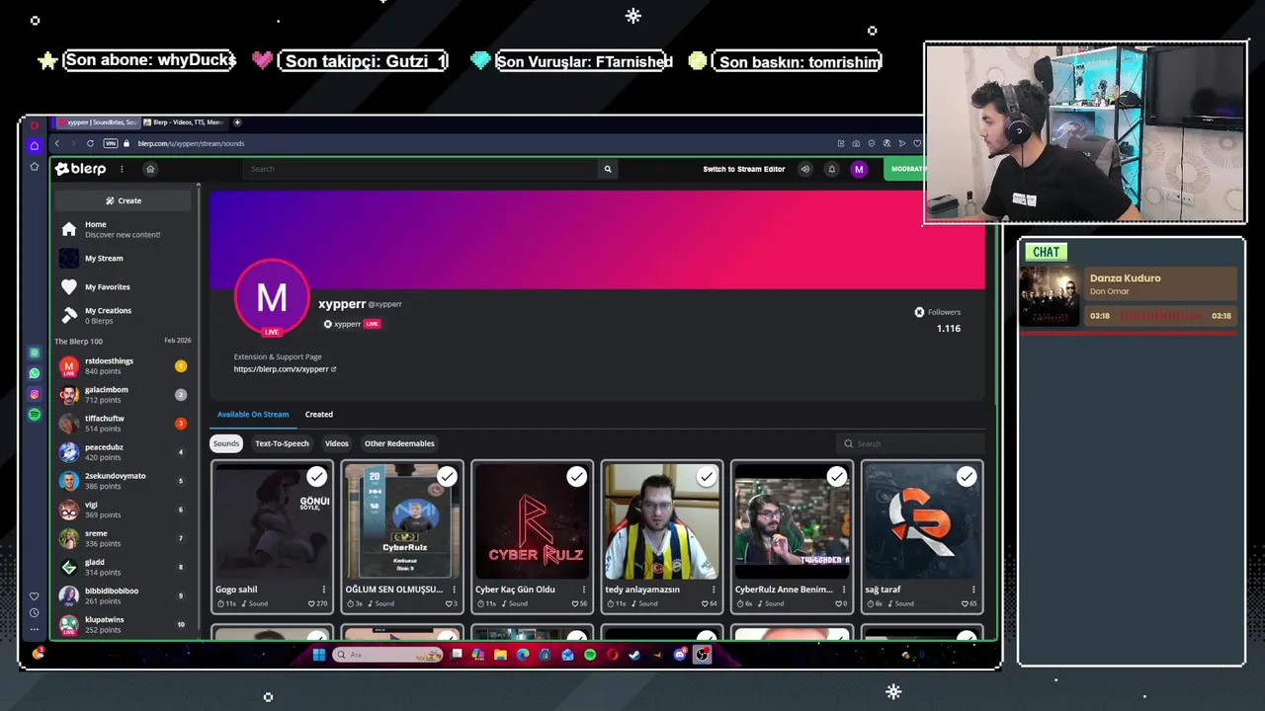Click the Create button in sidebar
This screenshot has height=711, width=1265.
pos(124,200)
